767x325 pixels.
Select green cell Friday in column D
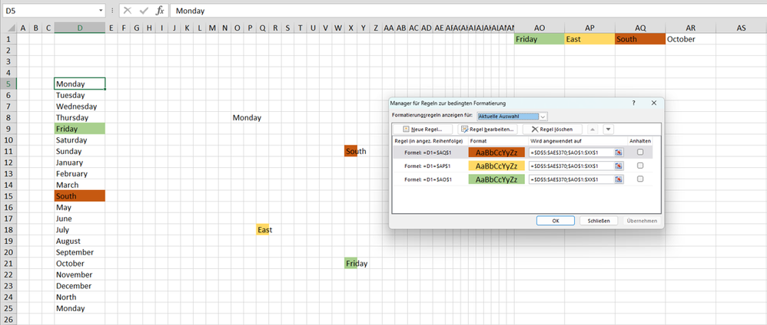tap(80, 129)
